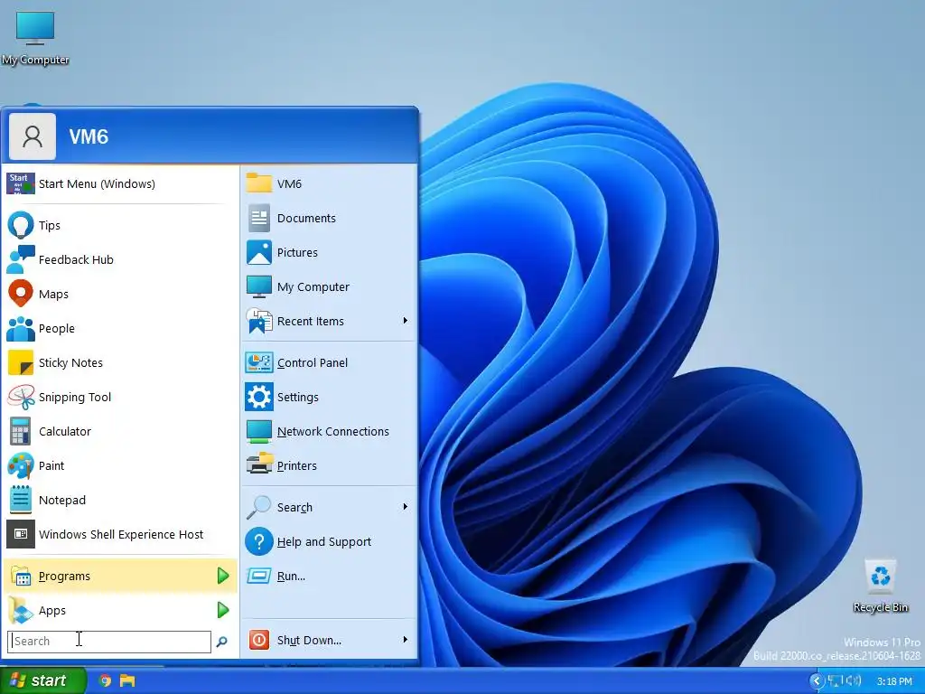The height and width of the screenshot is (694, 925).
Task: Choose the Search menu entry
Action: pos(329,507)
